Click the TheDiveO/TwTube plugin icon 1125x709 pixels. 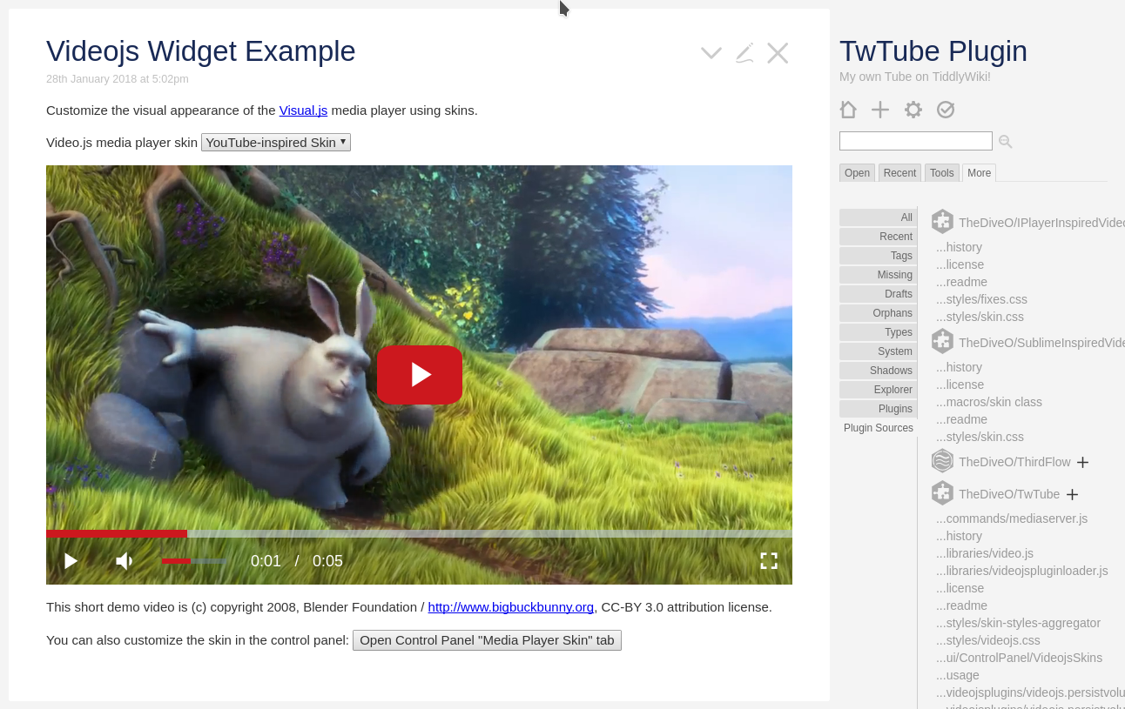pyautogui.click(x=942, y=493)
